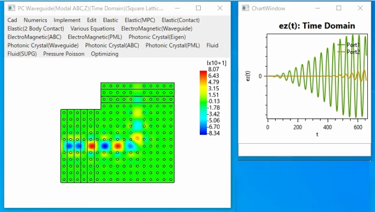
Task: Open the Photonic Crystal(PML) menu
Action: point(173,45)
